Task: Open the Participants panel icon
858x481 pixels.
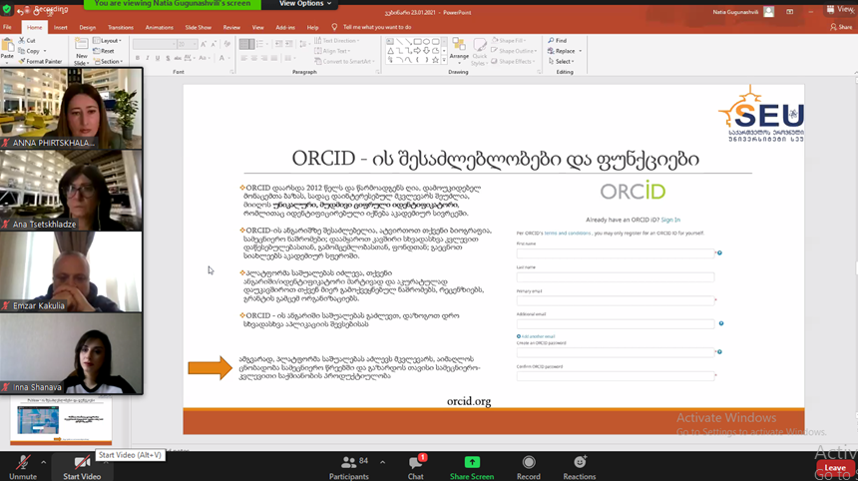Action: click(348, 462)
